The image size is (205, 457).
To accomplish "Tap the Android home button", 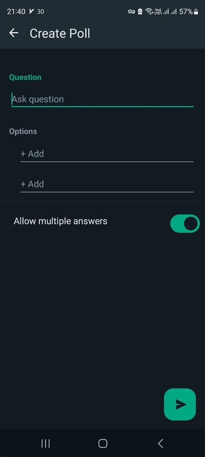I will tap(103, 443).
